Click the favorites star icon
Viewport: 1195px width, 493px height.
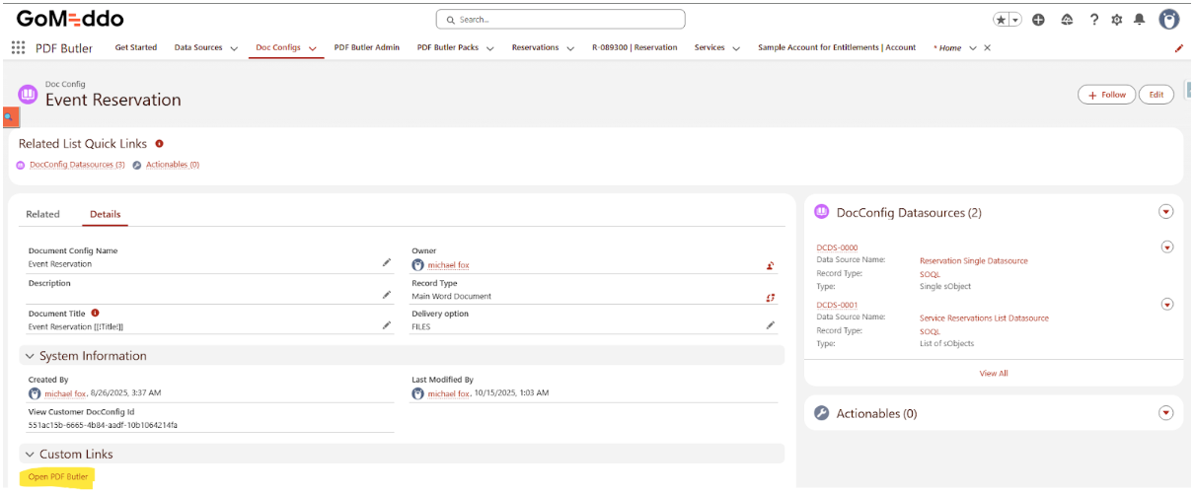coord(1002,20)
